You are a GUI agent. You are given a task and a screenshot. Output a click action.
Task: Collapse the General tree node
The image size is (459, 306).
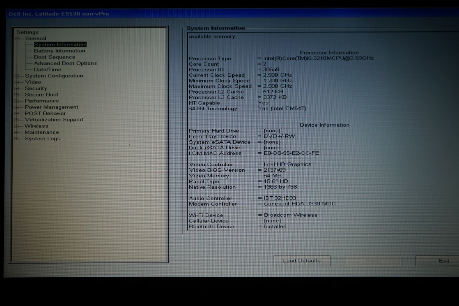tap(17, 38)
